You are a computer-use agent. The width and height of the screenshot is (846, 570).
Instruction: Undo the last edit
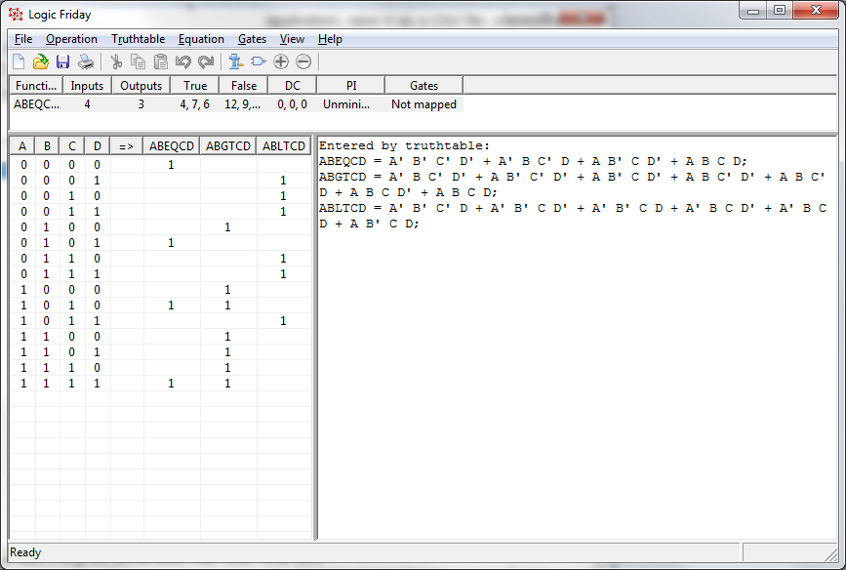[183, 61]
